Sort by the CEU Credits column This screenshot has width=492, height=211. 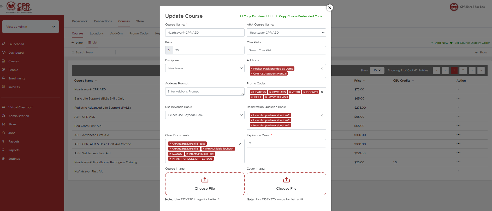coord(404,80)
